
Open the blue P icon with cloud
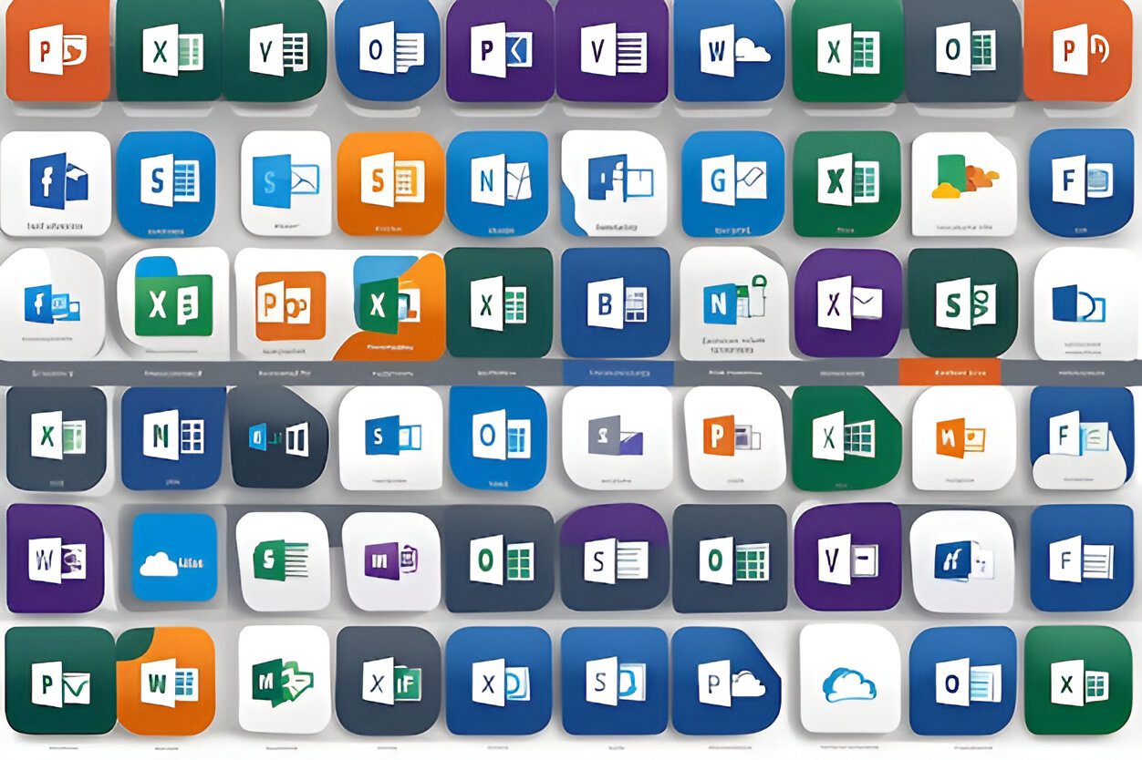726,681
